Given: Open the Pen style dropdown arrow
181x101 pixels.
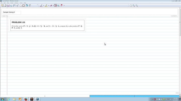Looking at the screenshot, I should click(x=44, y=5).
